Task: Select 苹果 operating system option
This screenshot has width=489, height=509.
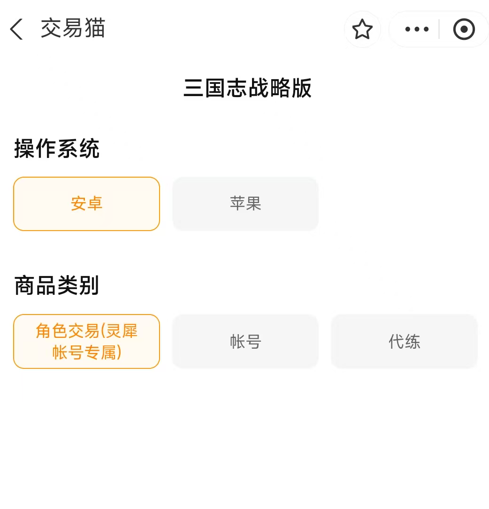Action: (245, 204)
